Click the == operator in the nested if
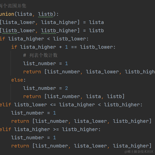Image resolution: width=155 pixels, height=155 pixels. 74,47
